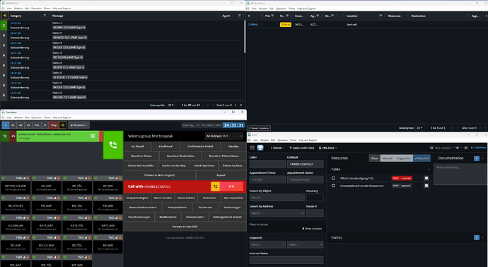Screen dimensions: 488x267
Task: Toggle the mute icon in Notifications header
Action: point(5,16)
